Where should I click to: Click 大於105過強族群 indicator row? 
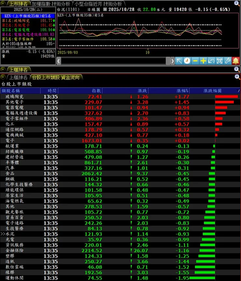pos(28,44)
